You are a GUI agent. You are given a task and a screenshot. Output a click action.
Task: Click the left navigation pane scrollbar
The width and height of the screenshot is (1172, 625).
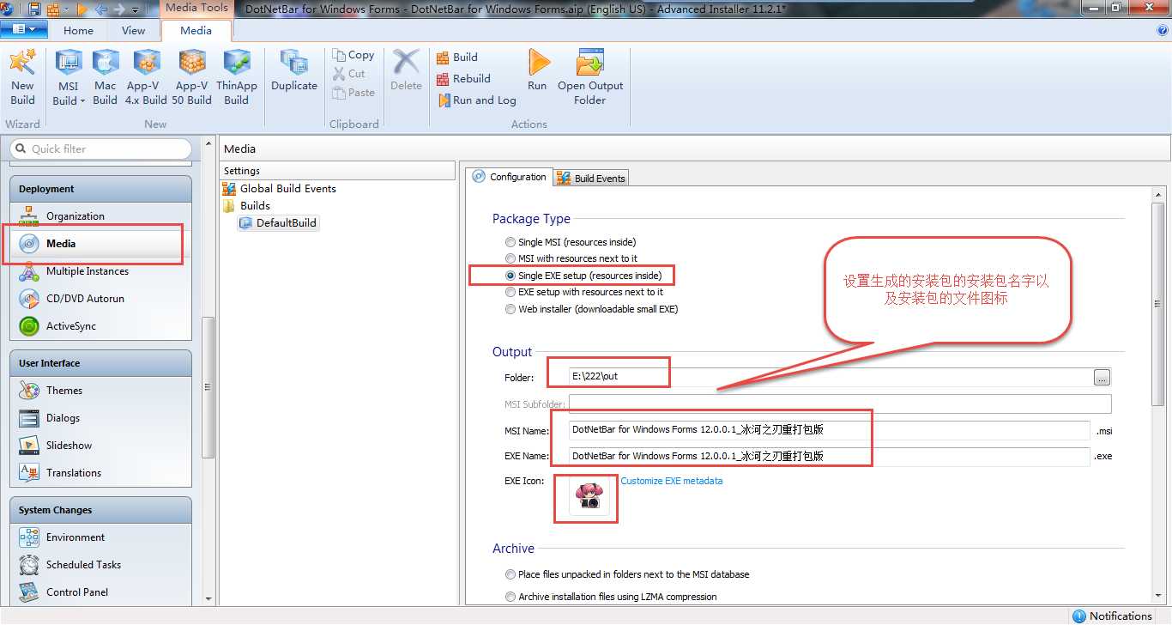tap(207, 386)
